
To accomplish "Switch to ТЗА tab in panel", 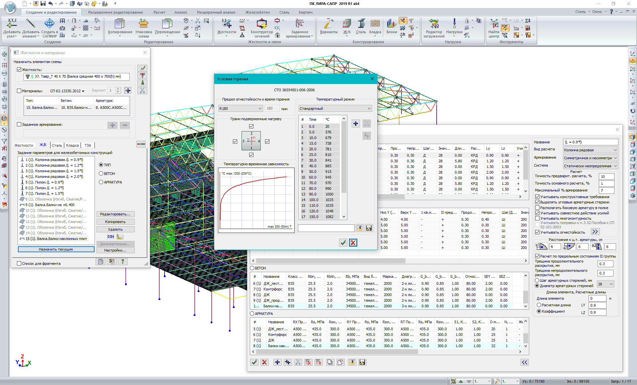I will (x=88, y=145).
